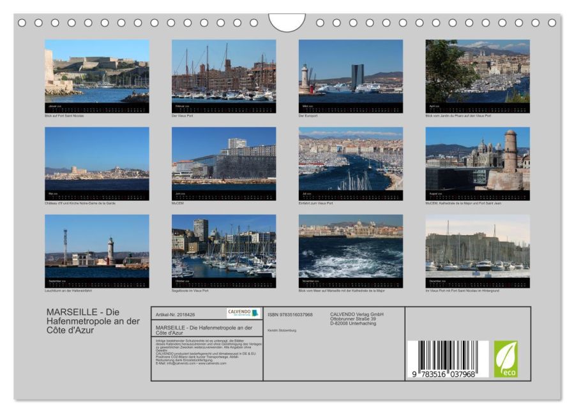
Task: Select caption "Der Vieux Port"
Action: tap(183, 116)
